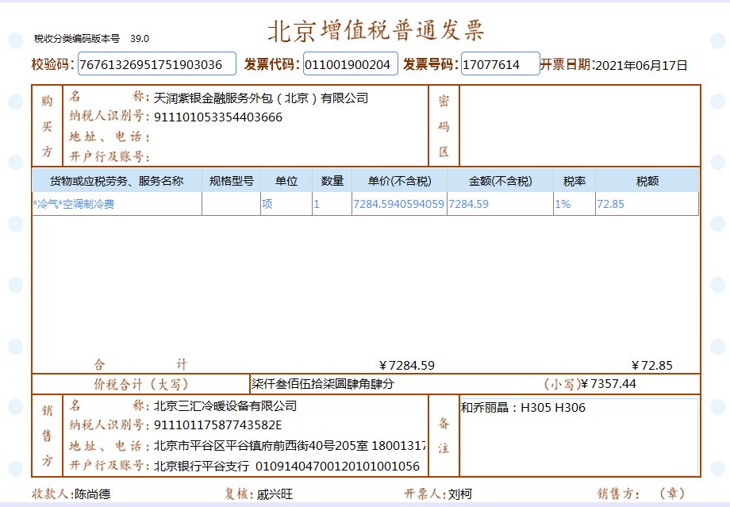Select the 金额(不含税) column header
This screenshot has height=507, width=730.
500,181
